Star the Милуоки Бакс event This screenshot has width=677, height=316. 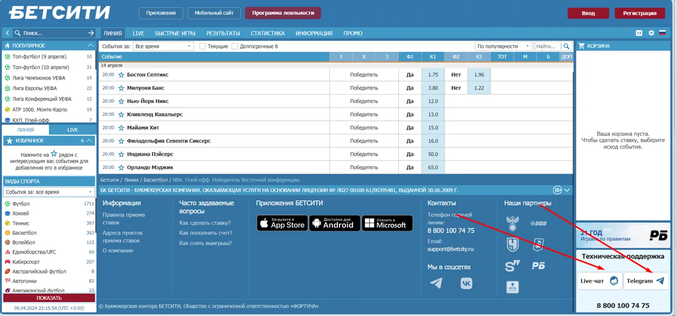click(121, 88)
